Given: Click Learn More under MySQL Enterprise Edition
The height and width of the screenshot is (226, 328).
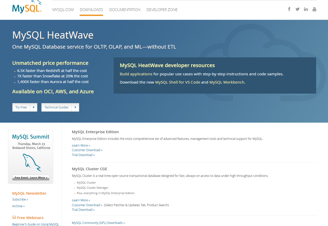Looking at the screenshot, I should pos(81,145).
